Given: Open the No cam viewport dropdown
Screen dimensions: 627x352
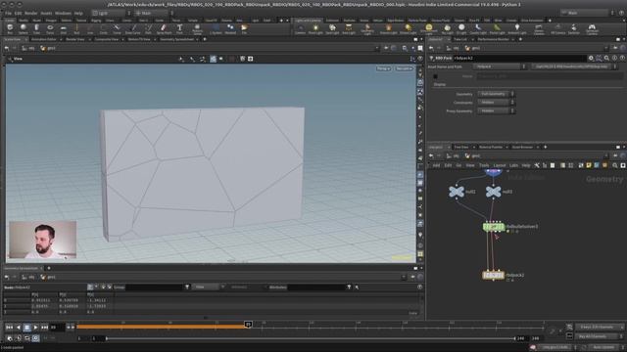Looking at the screenshot, I should click(x=404, y=68).
